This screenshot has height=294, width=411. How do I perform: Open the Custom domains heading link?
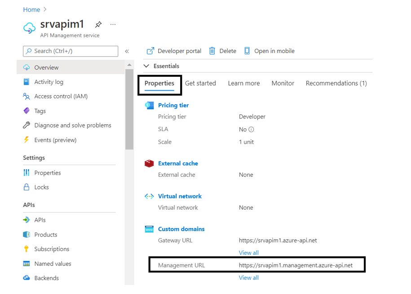click(x=181, y=229)
